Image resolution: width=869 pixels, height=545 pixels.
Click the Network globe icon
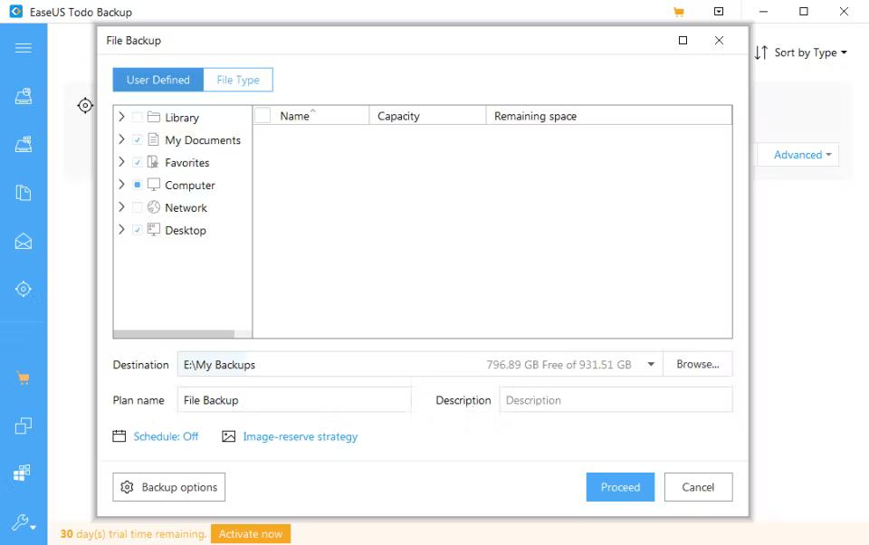click(x=154, y=207)
